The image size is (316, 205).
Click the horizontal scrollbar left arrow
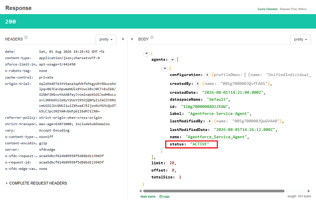(x=140, y=191)
